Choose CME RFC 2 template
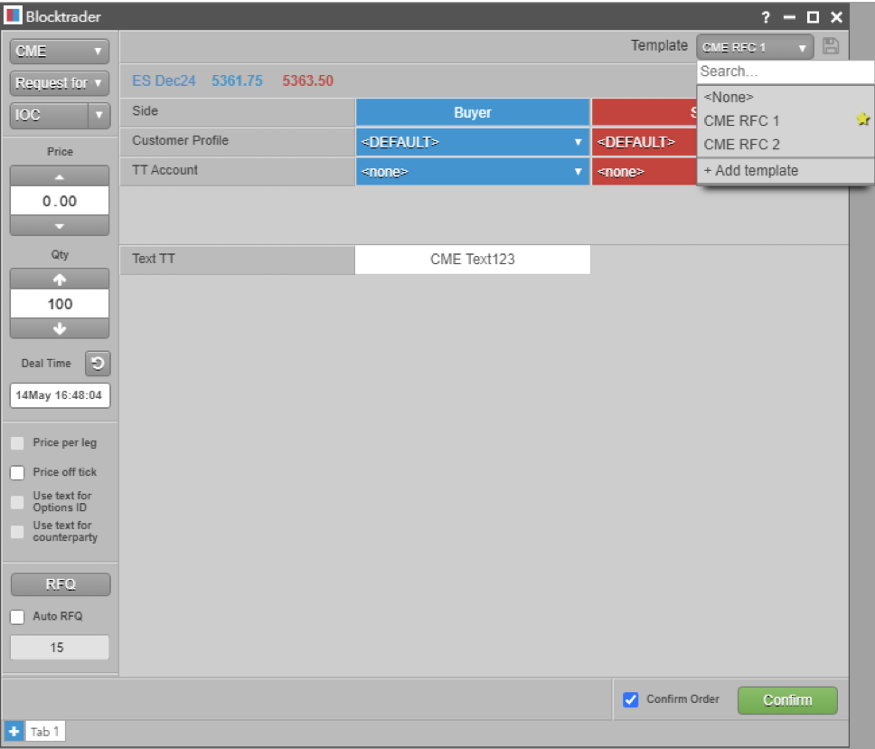Image resolution: width=875 pixels, height=749 pixels. point(786,144)
